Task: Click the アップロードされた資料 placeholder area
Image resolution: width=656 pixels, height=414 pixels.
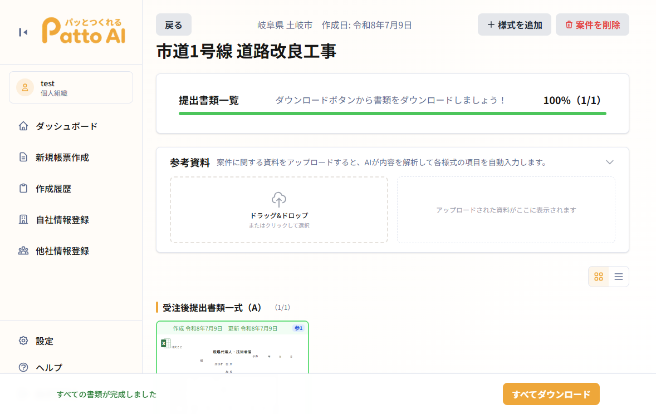Action: pos(506,210)
